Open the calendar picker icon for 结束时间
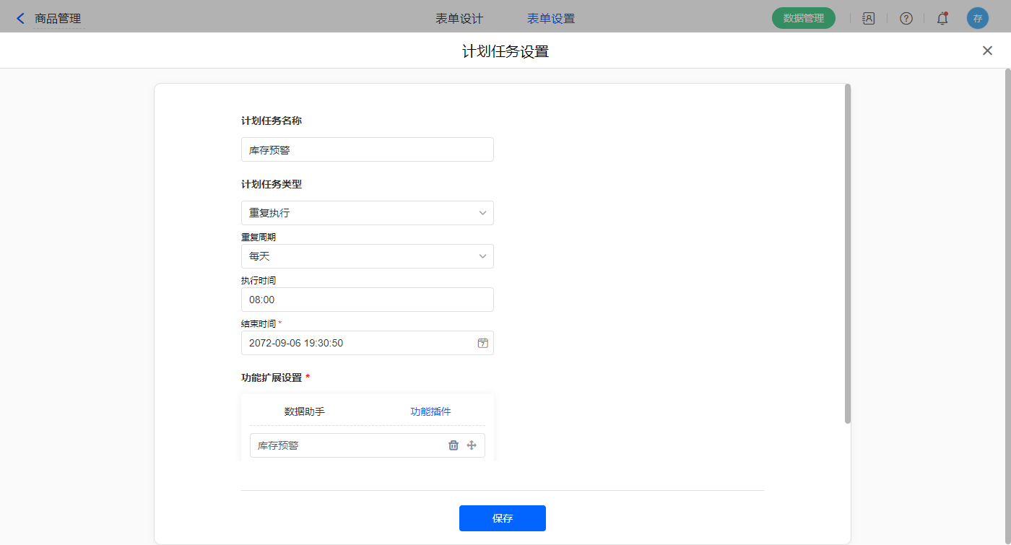 (x=483, y=343)
